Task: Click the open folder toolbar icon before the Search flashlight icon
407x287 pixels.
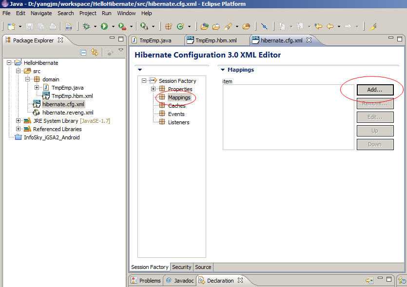Action: [x=216, y=26]
